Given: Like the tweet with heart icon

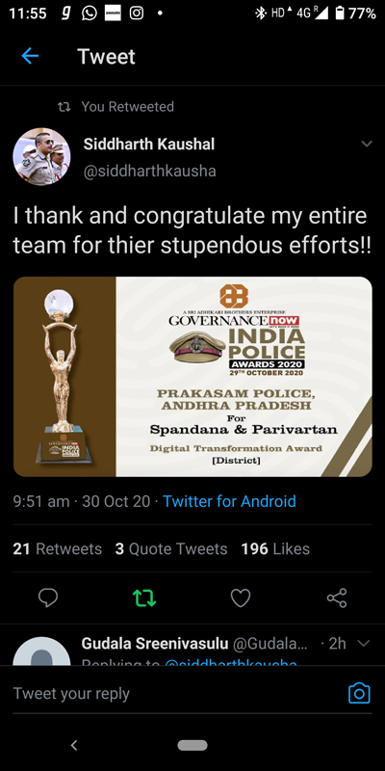Looking at the screenshot, I should point(241,598).
